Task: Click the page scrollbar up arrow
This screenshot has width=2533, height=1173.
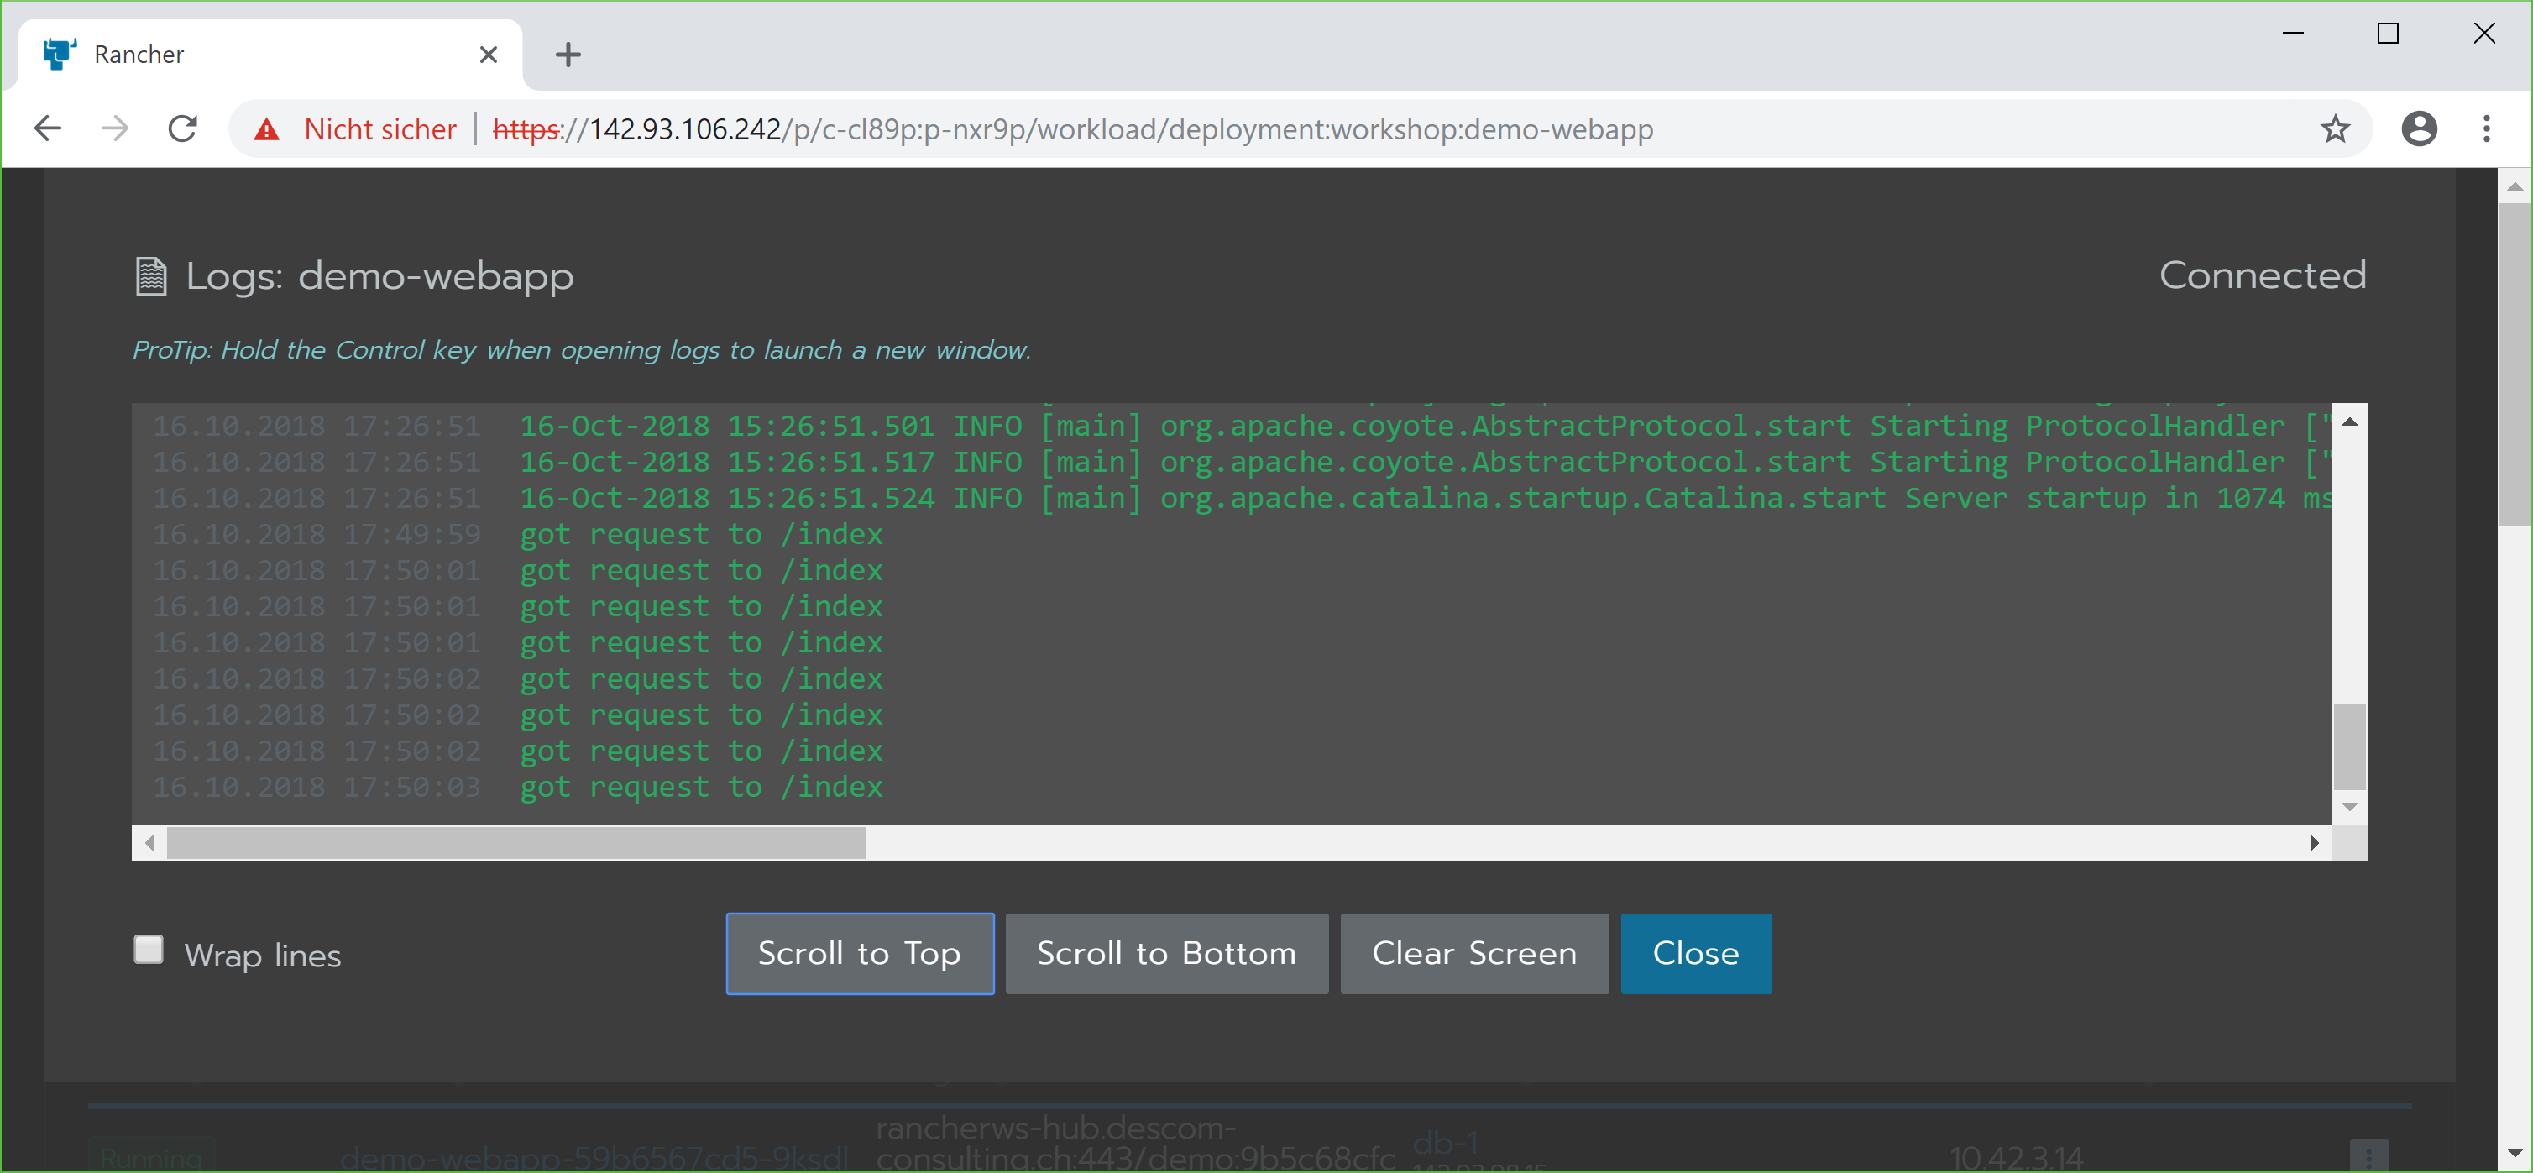Action: click(x=2515, y=186)
